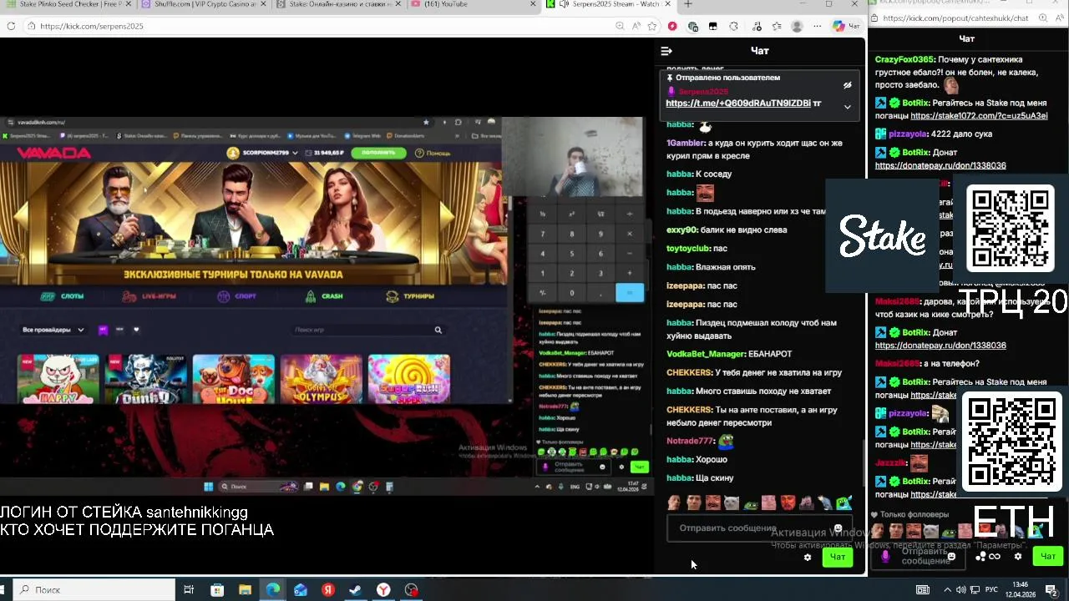
Task: Open the Все провайдеры dropdown in the stream
Action: (53, 330)
